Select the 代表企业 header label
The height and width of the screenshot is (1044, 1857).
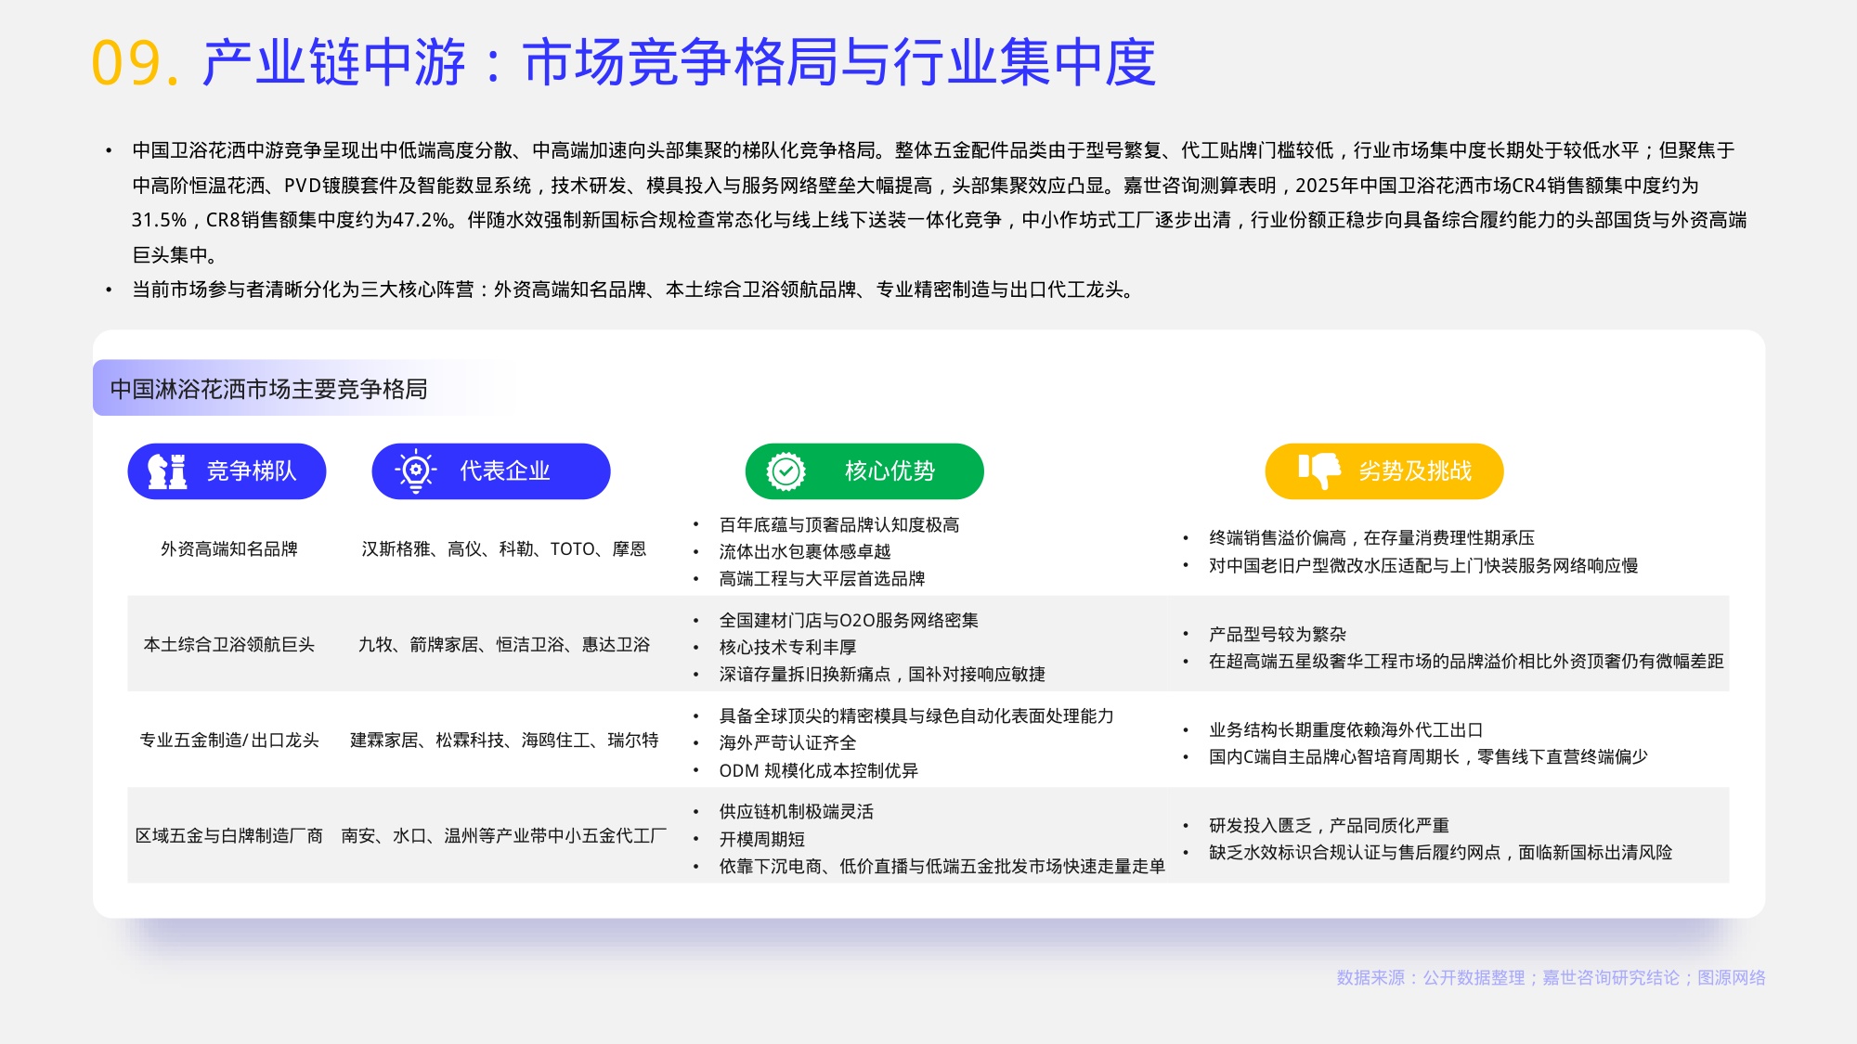(x=504, y=471)
